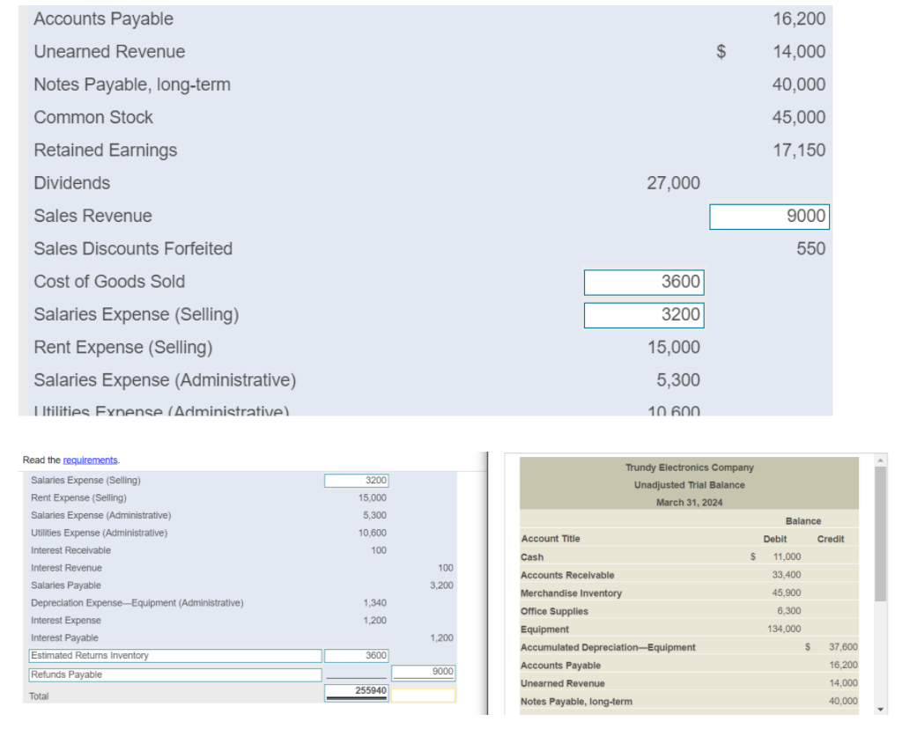Select the Estimated Returns Inventory account name field
This screenshot has height=729, width=917.
[x=172, y=655]
